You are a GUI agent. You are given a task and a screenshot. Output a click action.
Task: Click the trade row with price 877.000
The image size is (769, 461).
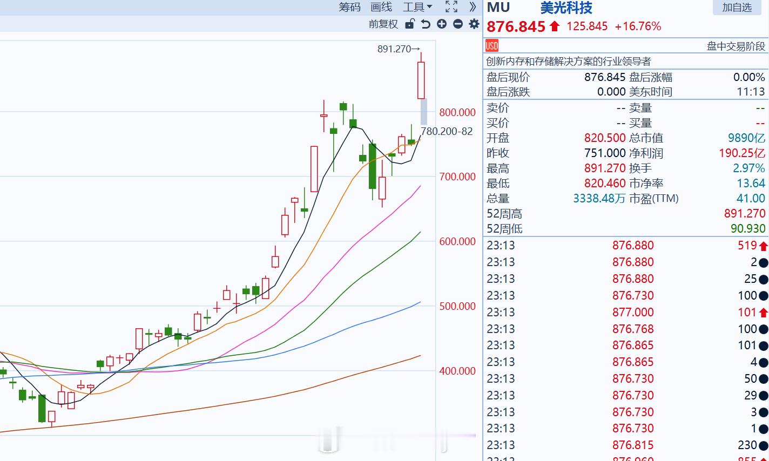tap(626, 312)
